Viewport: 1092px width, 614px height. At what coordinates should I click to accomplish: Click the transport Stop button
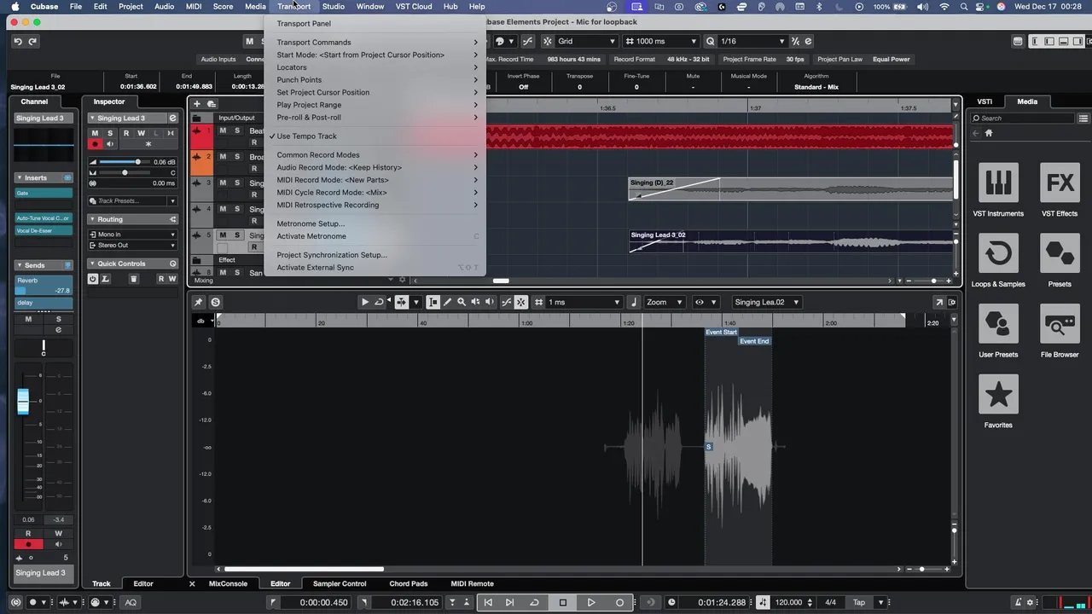(x=562, y=602)
